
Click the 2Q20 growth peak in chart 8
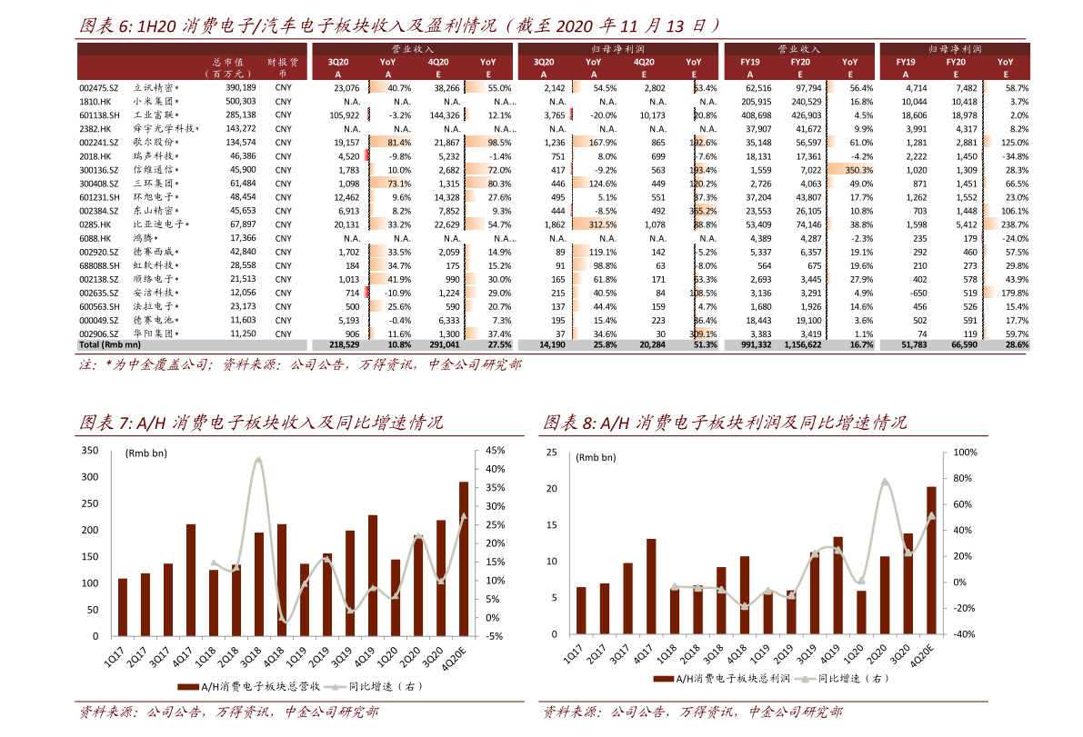coord(885,482)
